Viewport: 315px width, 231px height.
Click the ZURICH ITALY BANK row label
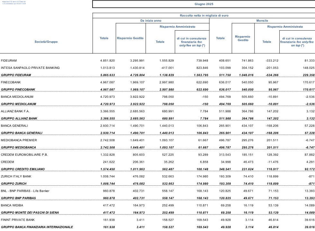pos(16,177)
